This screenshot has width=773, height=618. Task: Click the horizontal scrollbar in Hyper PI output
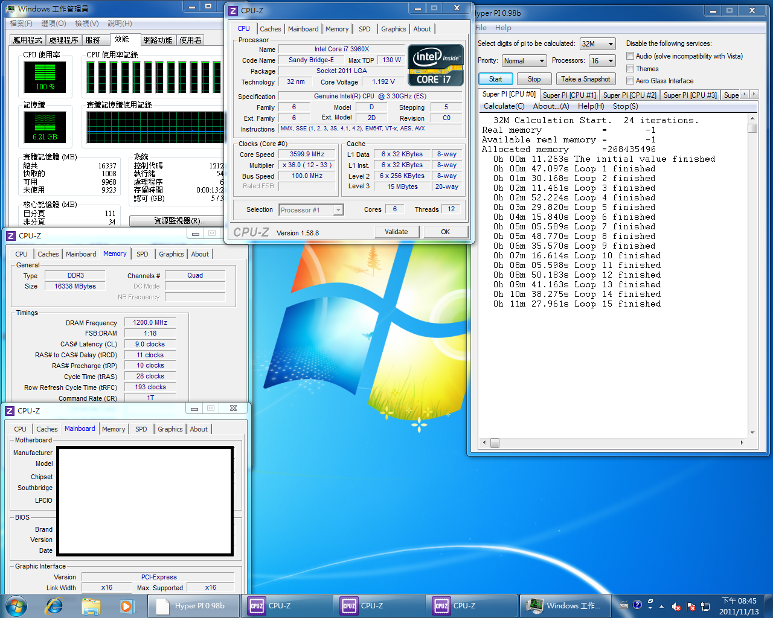point(616,443)
